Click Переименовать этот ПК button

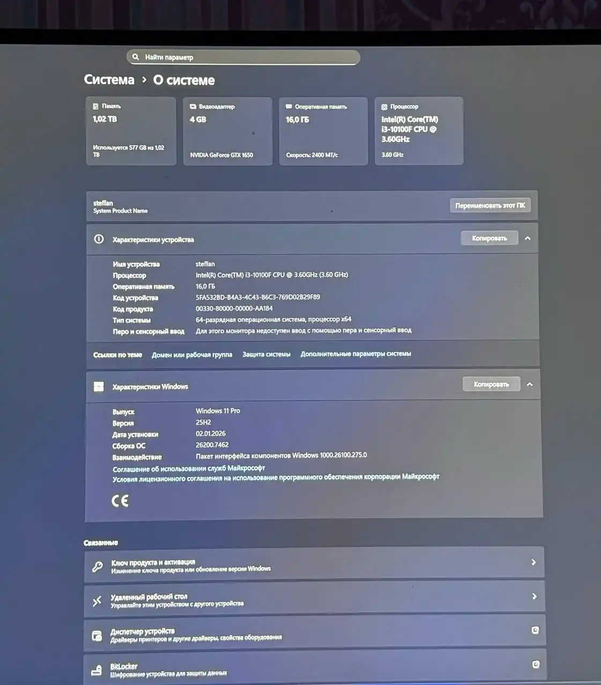490,205
